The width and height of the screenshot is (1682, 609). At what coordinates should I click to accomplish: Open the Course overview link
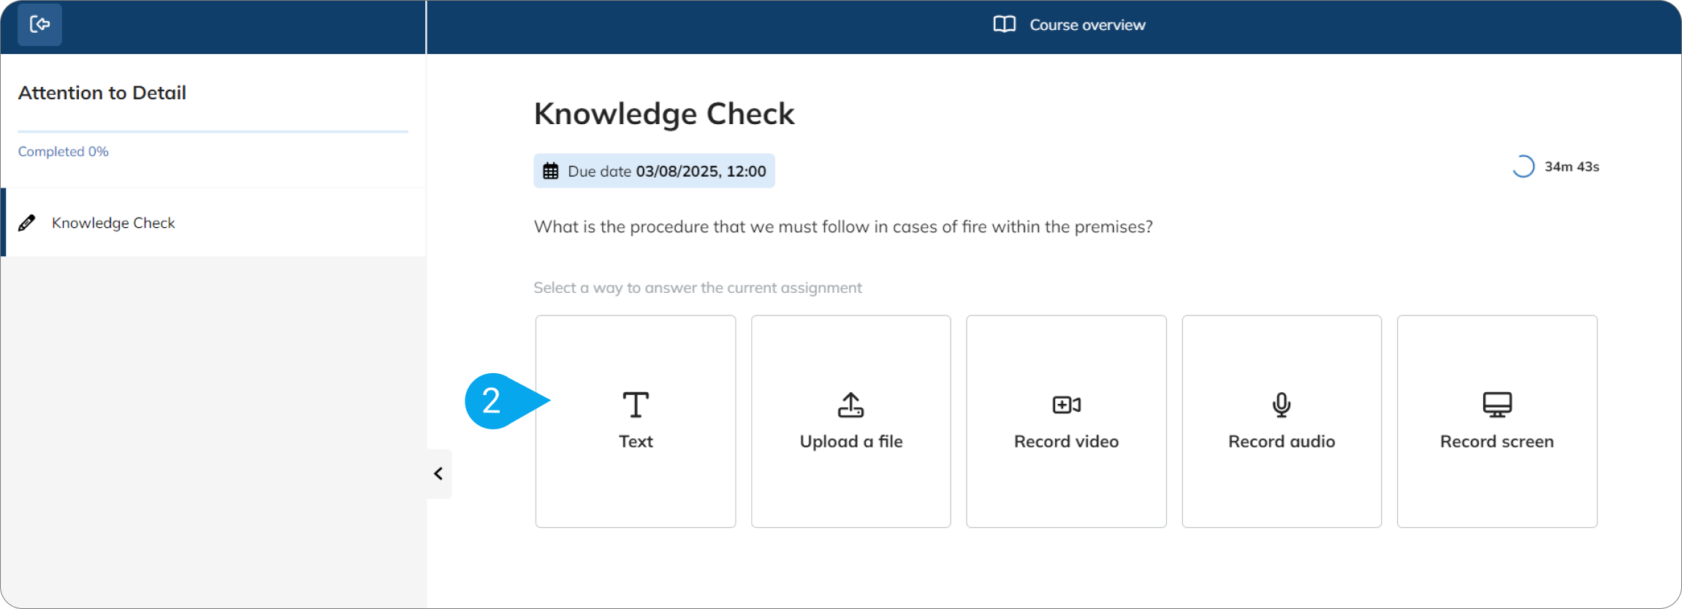point(1069,25)
